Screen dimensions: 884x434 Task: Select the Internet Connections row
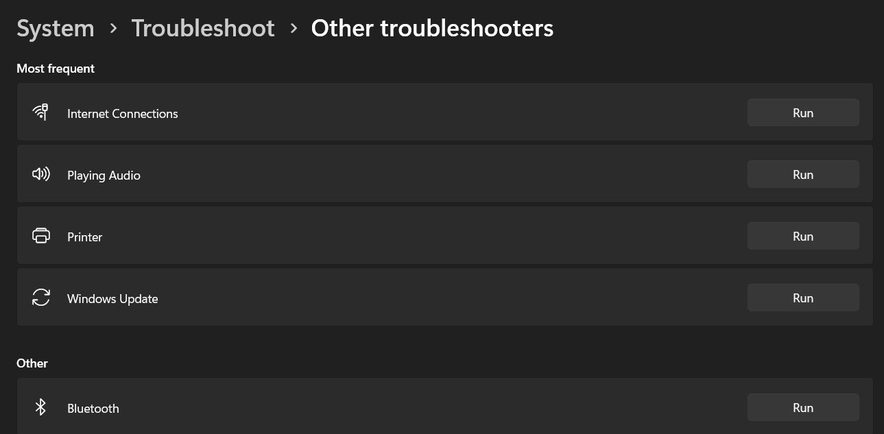pyautogui.click(x=411, y=112)
